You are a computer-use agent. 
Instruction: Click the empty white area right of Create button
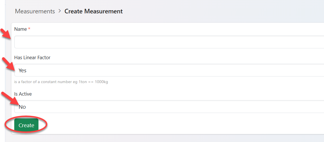(x=171, y=125)
